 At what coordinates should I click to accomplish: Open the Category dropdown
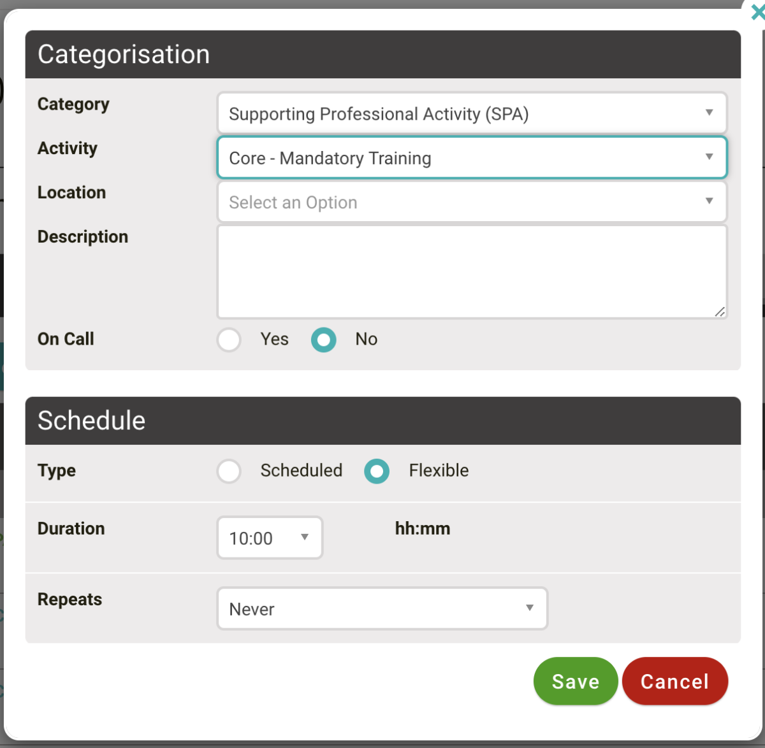point(472,113)
